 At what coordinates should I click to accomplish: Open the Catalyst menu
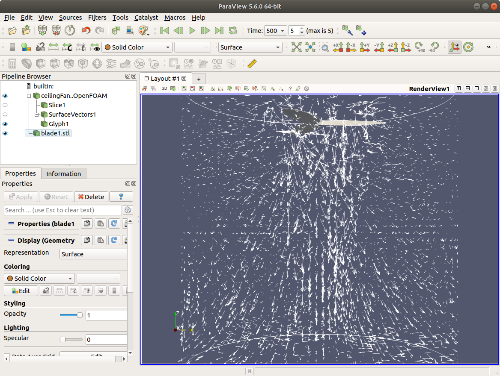tap(146, 18)
